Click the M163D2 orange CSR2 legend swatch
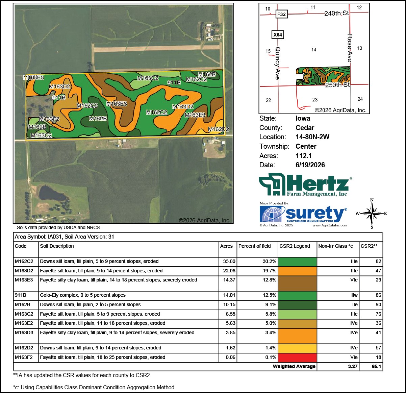Image resolution: width=406 pixels, height=393 pixels. (x=298, y=271)
